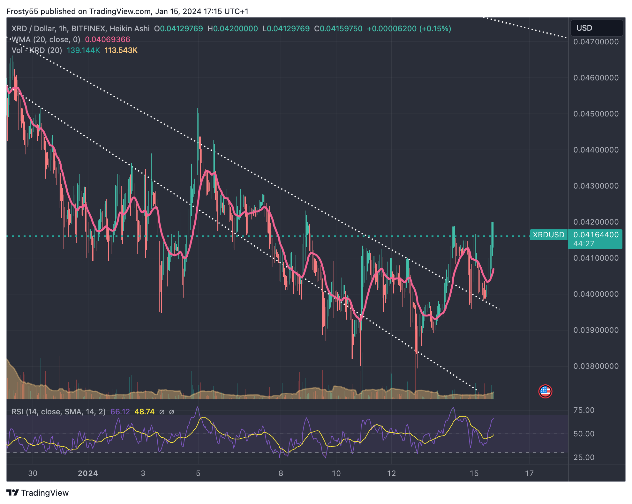Image resolution: width=632 pixels, height=504 pixels.
Task: Click the 0.04700000 price axis label
Action: click(596, 42)
